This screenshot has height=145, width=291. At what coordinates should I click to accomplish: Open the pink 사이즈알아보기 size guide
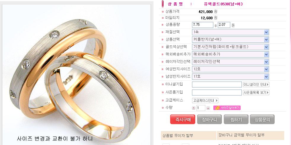click(227, 108)
